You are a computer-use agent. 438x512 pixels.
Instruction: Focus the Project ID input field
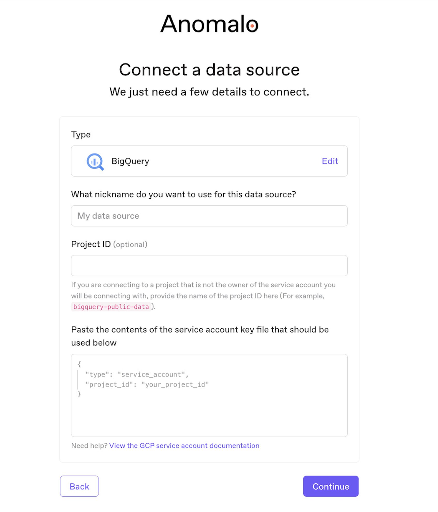(x=209, y=265)
